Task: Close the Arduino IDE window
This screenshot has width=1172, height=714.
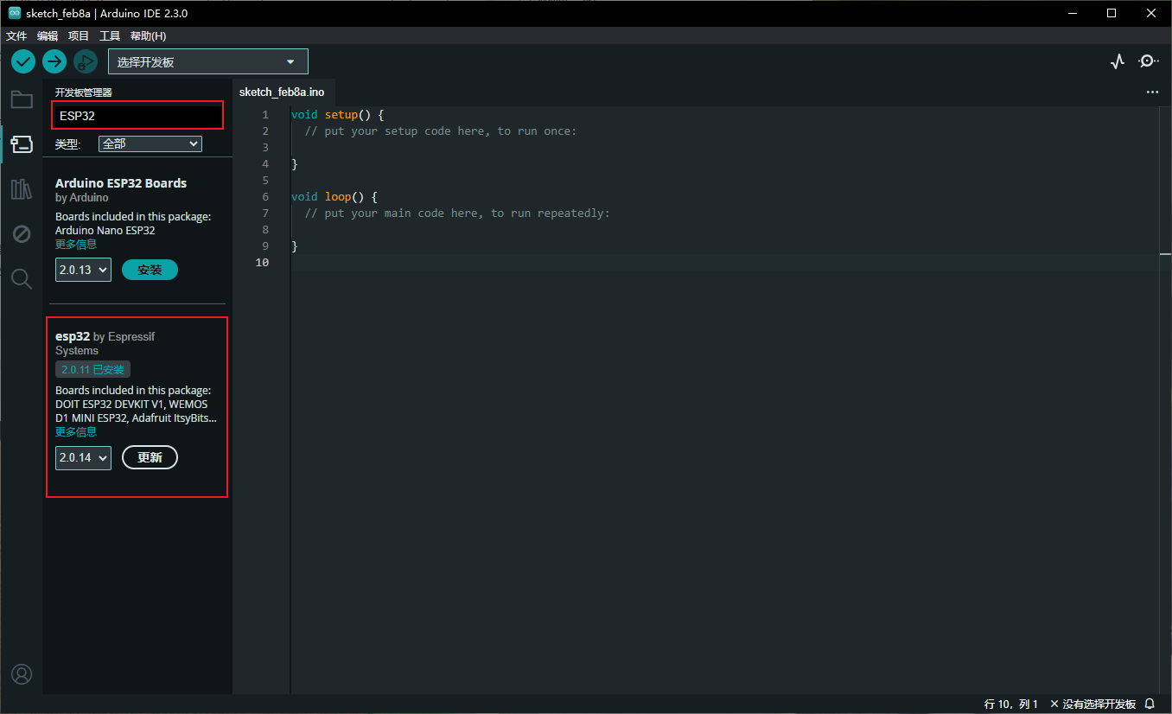Action: click(x=1152, y=13)
